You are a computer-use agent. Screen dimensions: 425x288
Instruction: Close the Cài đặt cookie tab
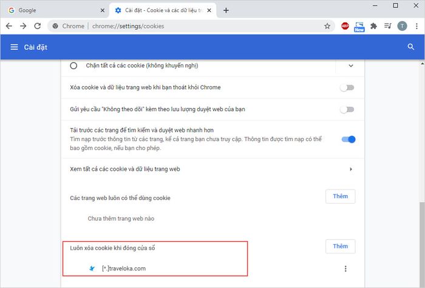click(209, 10)
